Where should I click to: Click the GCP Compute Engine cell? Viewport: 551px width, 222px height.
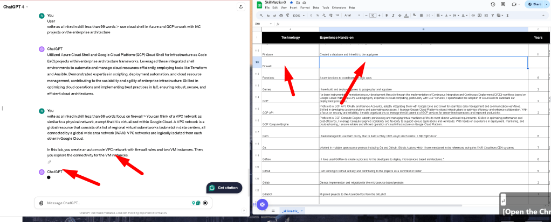pyautogui.click(x=290, y=121)
